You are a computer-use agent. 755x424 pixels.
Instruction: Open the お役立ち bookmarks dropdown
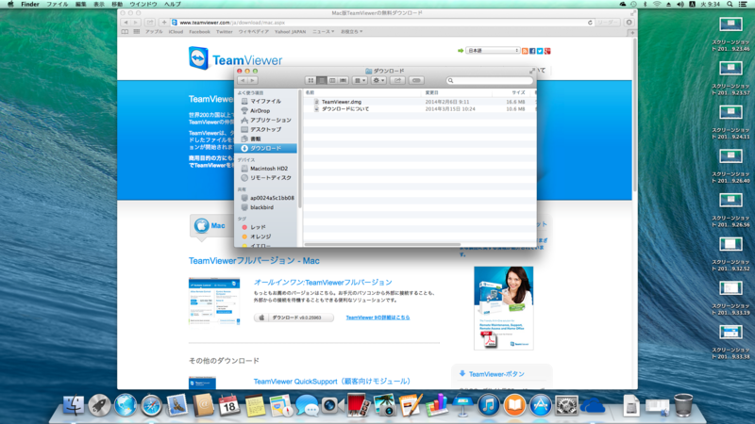tap(352, 32)
